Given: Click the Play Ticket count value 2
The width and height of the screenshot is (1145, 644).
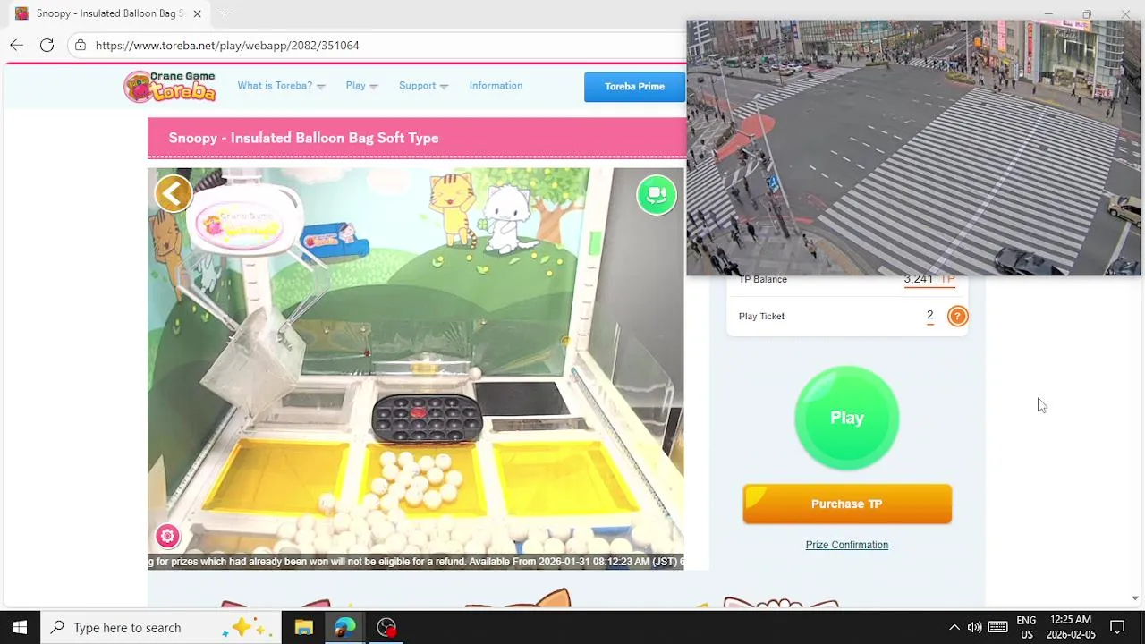Looking at the screenshot, I should click(930, 315).
